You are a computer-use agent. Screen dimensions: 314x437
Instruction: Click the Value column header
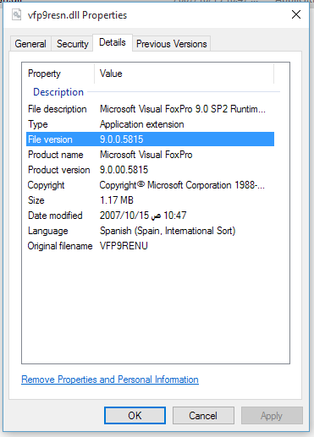(185, 74)
